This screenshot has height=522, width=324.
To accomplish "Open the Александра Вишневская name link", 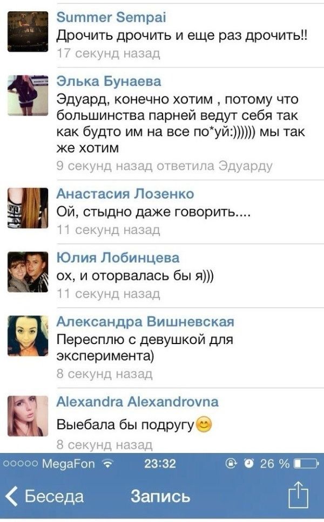I will coord(145,321).
